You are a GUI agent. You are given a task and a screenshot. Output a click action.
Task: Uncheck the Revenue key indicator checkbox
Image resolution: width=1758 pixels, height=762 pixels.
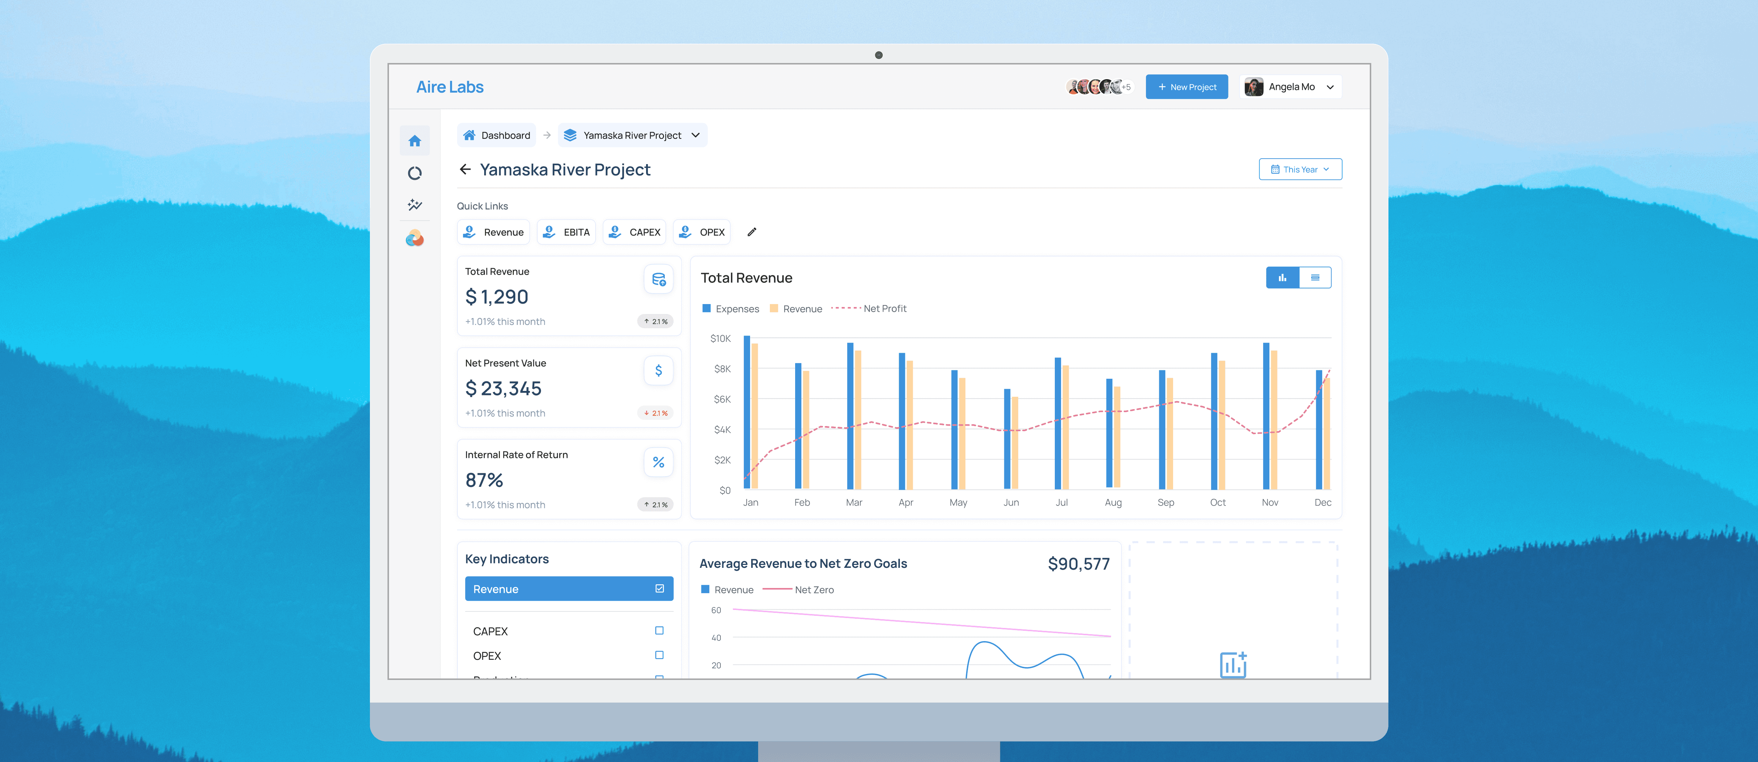[659, 589]
